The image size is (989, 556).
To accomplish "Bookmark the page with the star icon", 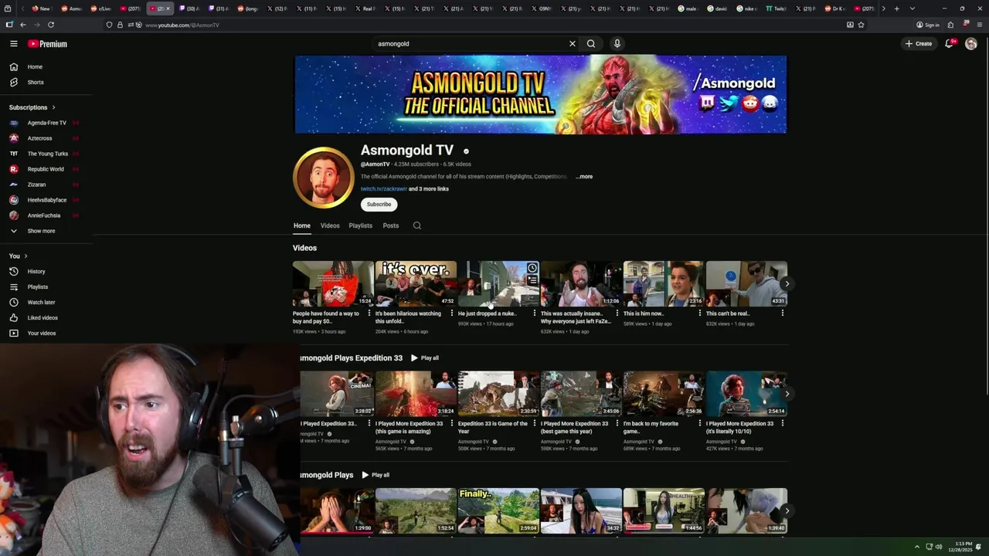I will (861, 25).
